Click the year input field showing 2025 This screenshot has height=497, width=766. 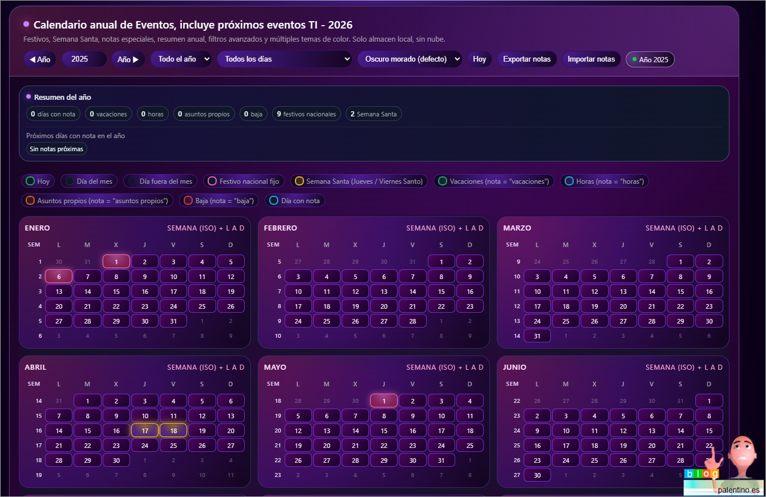[x=84, y=59]
